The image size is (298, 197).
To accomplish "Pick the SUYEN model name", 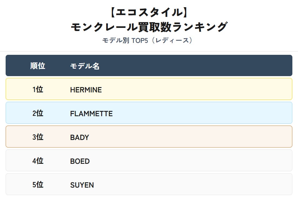I will click(x=82, y=185).
